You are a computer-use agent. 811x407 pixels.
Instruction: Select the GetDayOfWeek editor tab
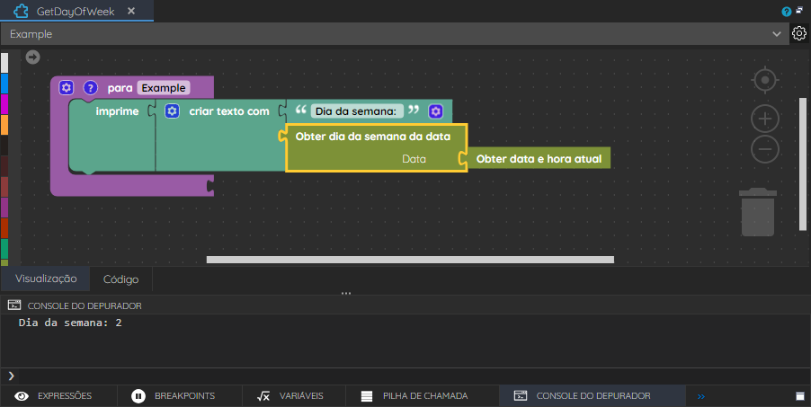coord(76,11)
